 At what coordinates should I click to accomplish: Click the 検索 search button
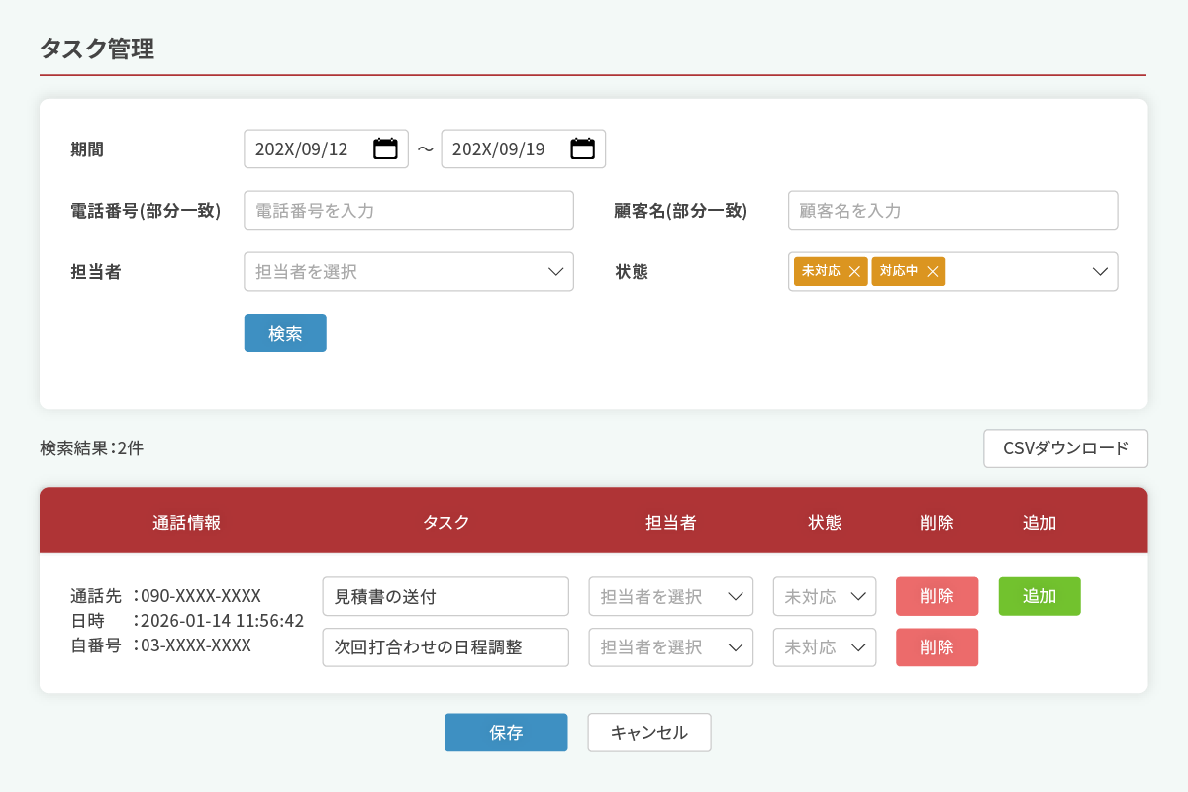click(285, 334)
